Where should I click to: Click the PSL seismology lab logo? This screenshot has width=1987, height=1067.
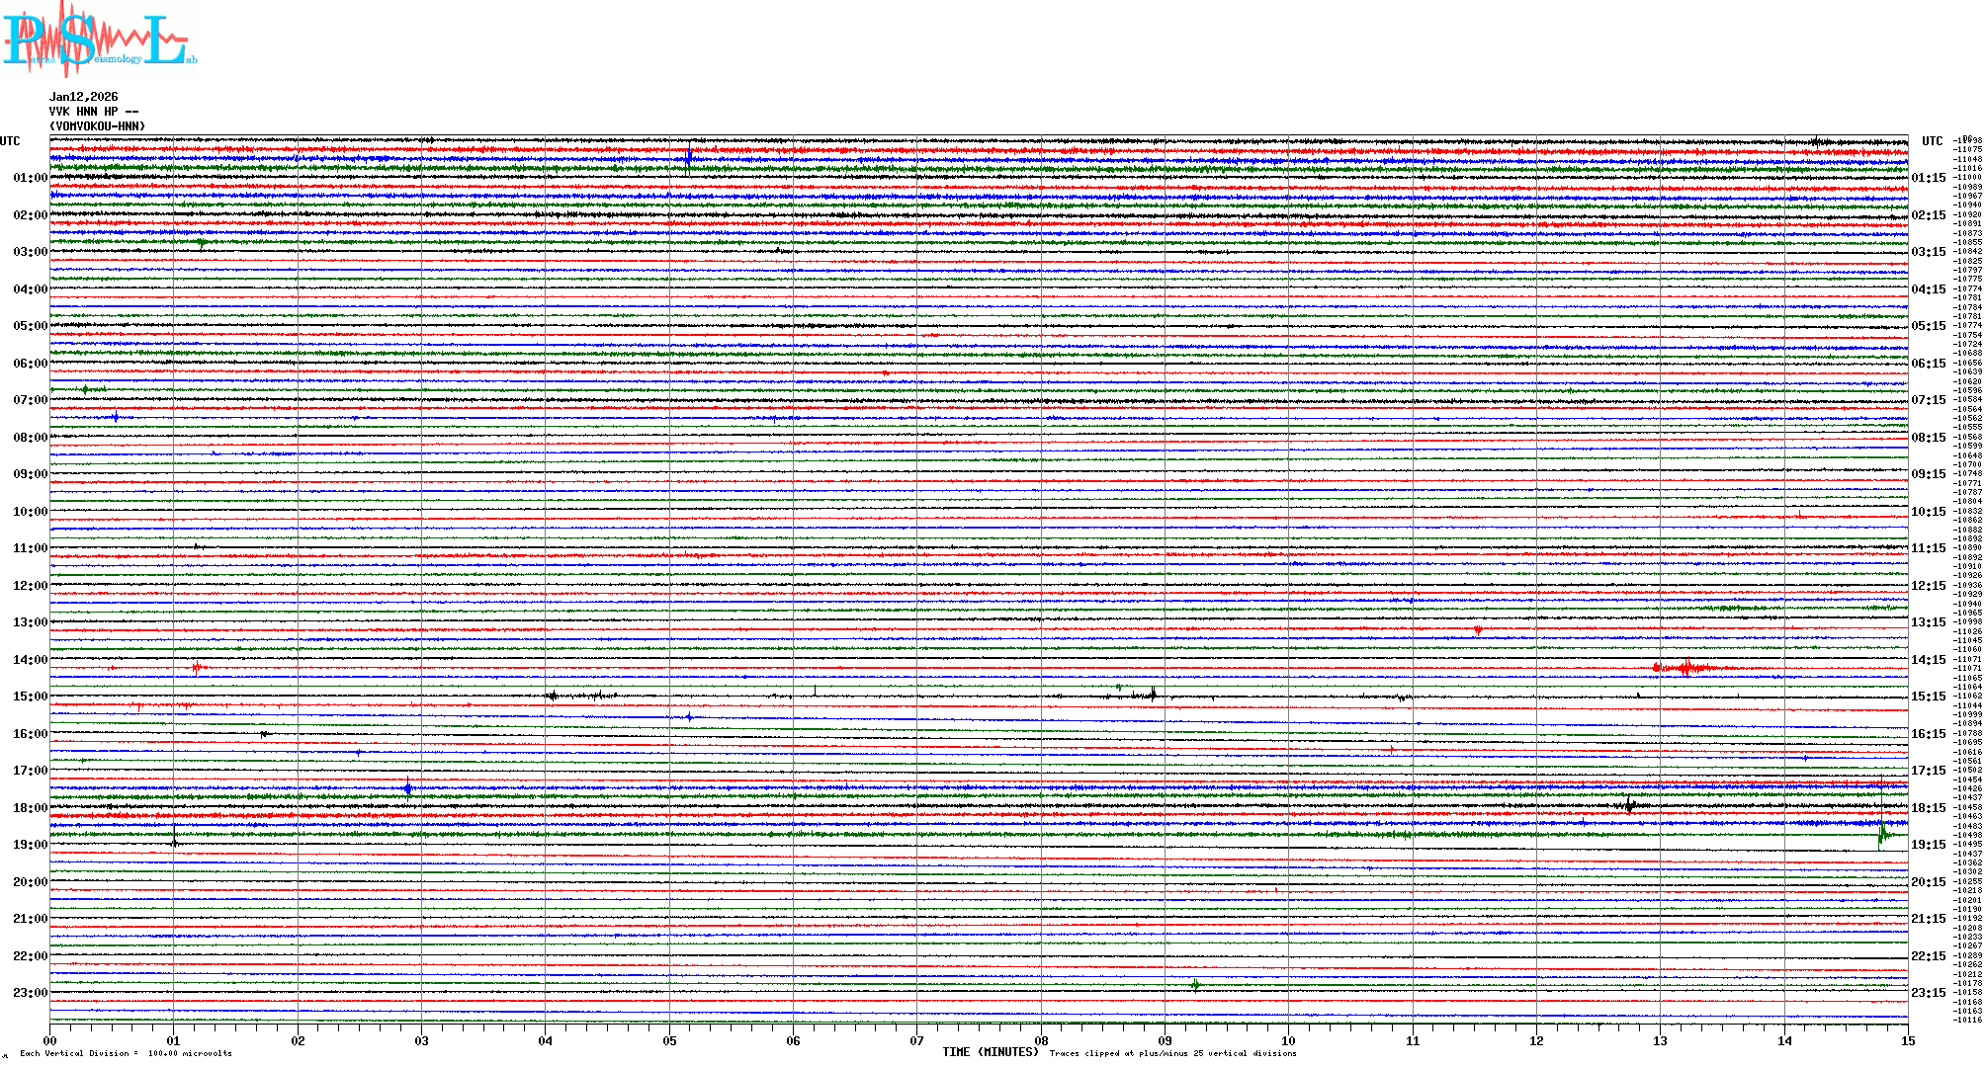pos(99,40)
